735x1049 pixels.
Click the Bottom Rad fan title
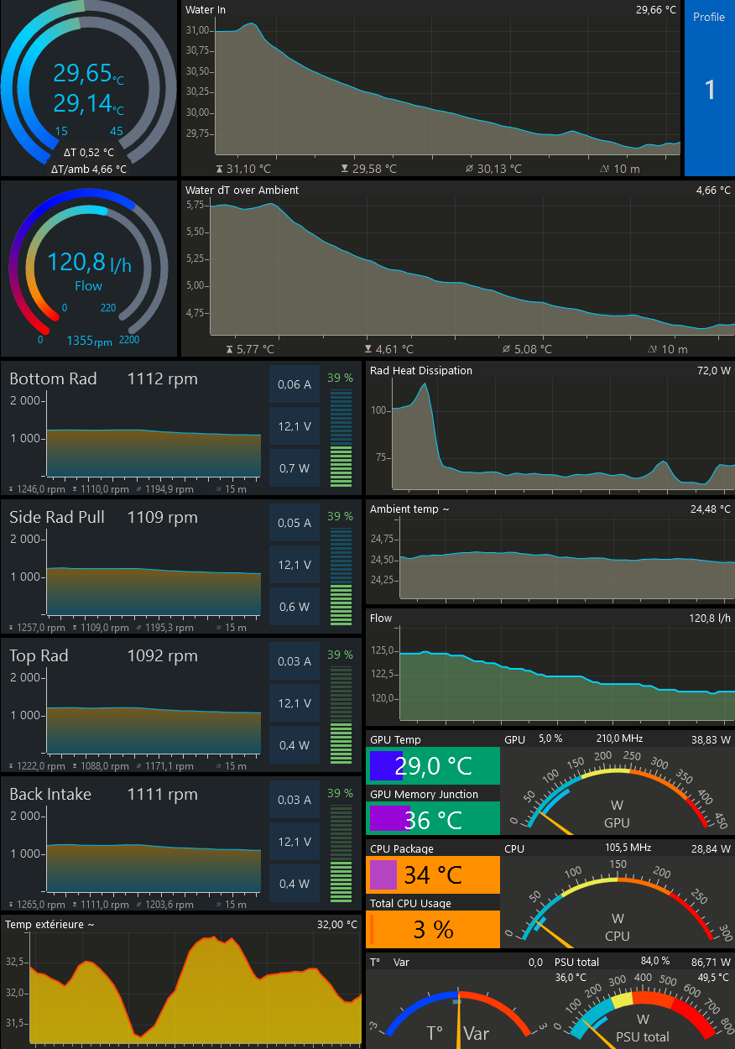click(x=53, y=378)
